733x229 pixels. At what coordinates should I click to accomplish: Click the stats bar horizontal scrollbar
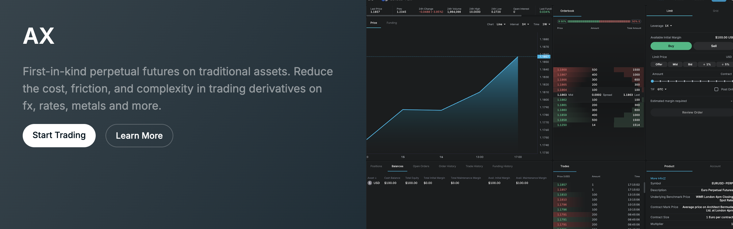444,16
